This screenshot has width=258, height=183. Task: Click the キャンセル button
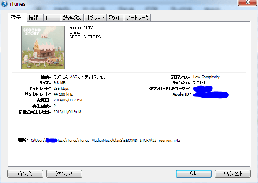coord(233,173)
